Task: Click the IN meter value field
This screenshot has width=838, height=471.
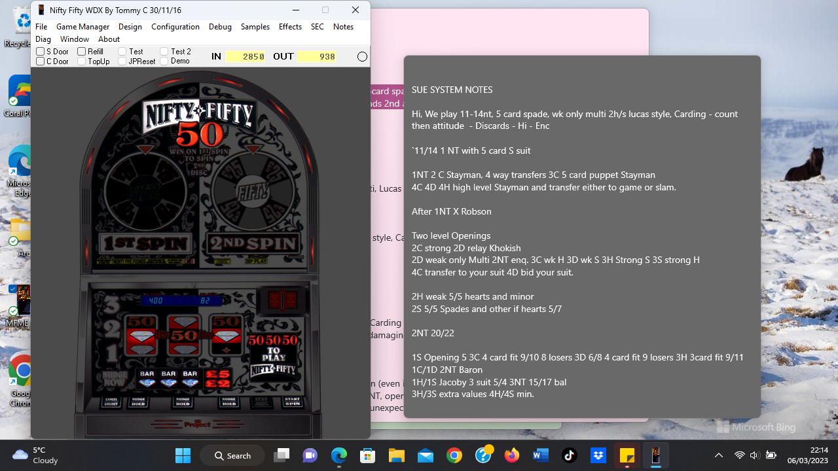Action: [x=246, y=57]
